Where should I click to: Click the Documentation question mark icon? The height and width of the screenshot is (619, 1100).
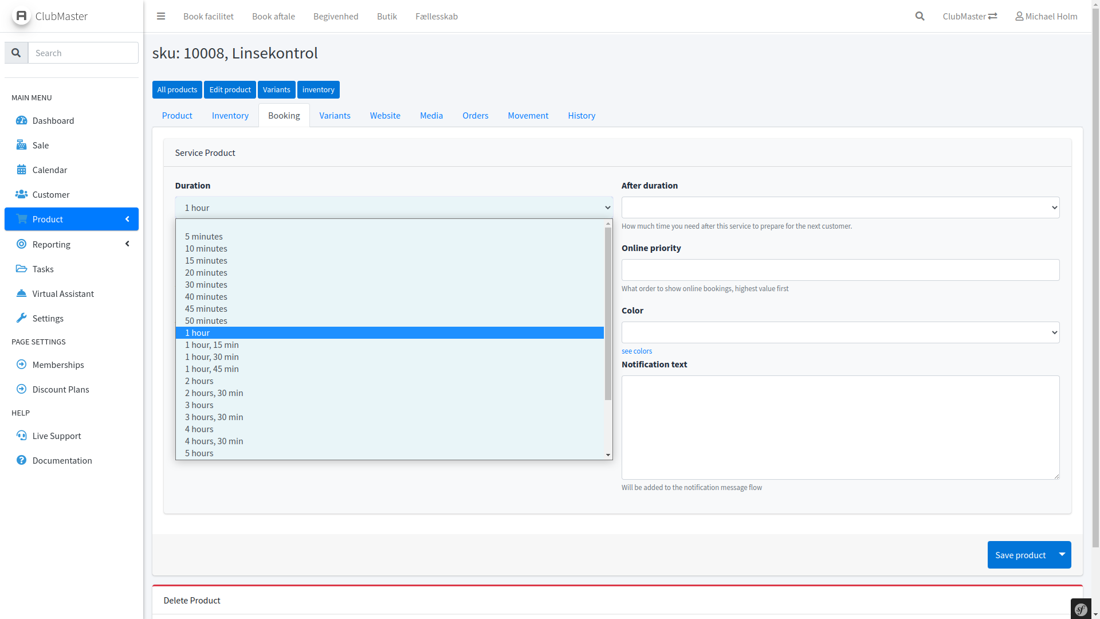[x=21, y=460]
